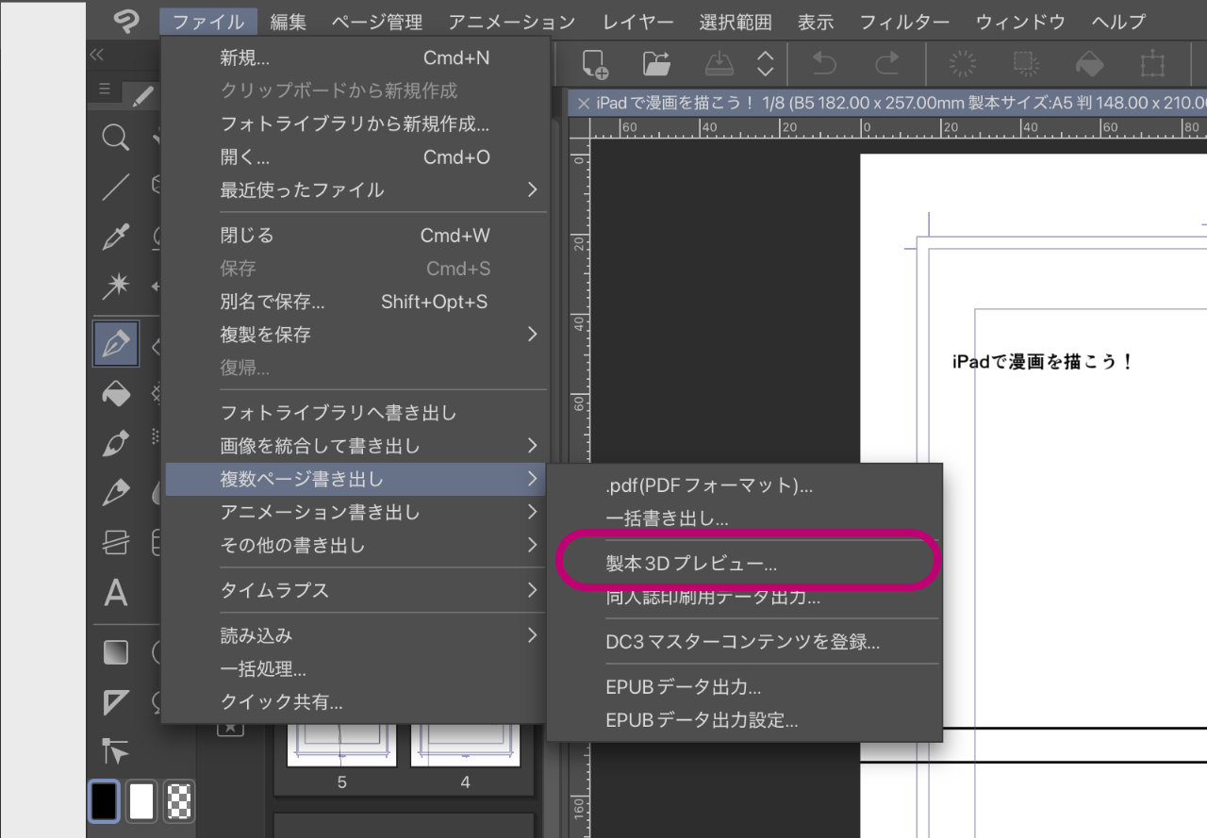Collapse the tool palette with double chevron
The image size is (1207, 838).
pos(96,55)
